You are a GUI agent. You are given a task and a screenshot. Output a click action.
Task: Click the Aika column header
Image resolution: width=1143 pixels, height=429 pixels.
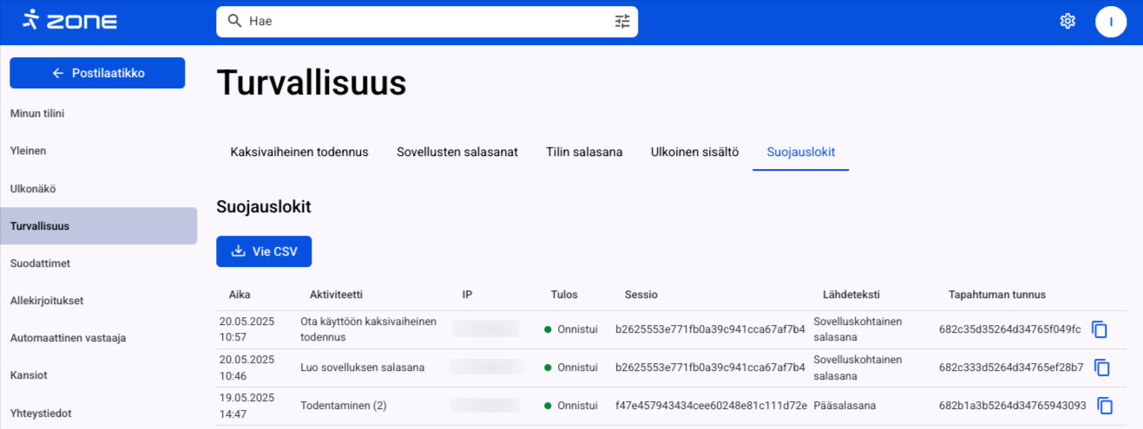coord(240,295)
